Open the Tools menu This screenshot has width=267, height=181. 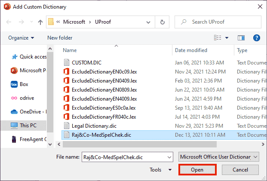pyautogui.click(x=160, y=170)
